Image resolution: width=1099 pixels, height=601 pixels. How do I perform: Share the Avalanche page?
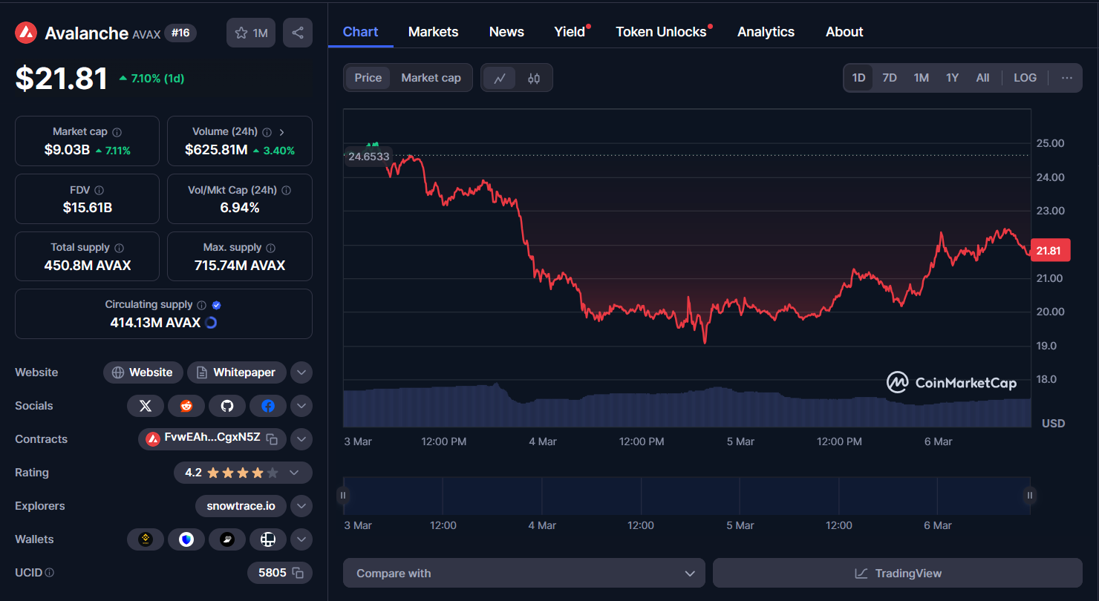[x=297, y=33]
